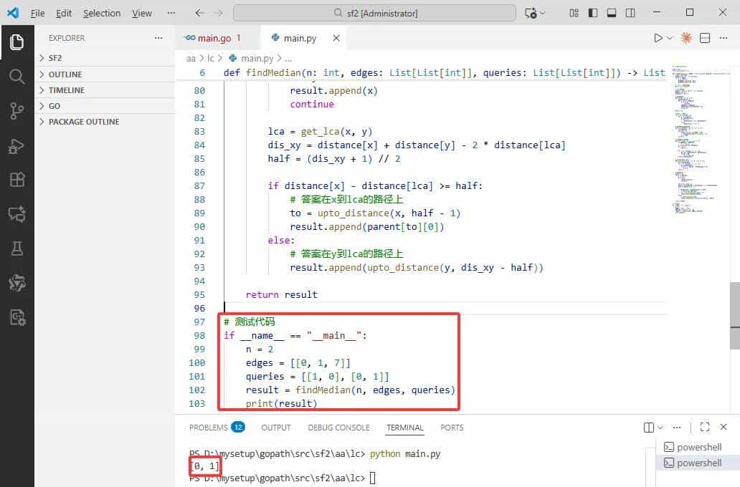Toggle the Primary Side Bar visibility
Image resolution: width=740 pixels, height=487 pixels.
coord(593,13)
